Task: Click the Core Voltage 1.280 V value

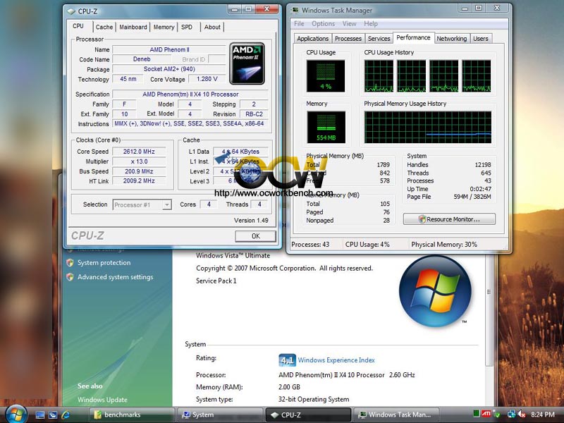Action: pos(207,79)
